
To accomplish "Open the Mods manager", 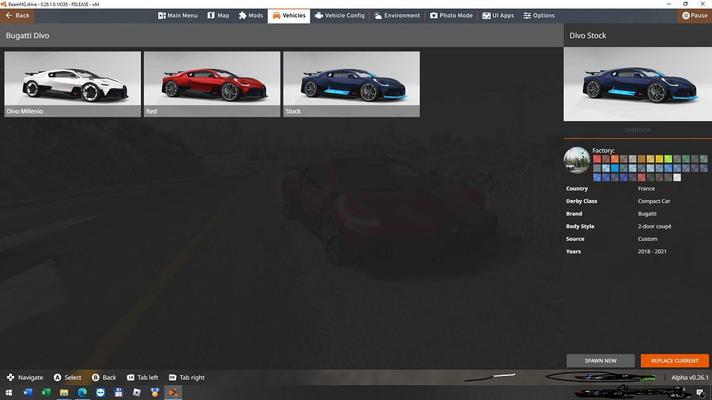I will pos(251,15).
